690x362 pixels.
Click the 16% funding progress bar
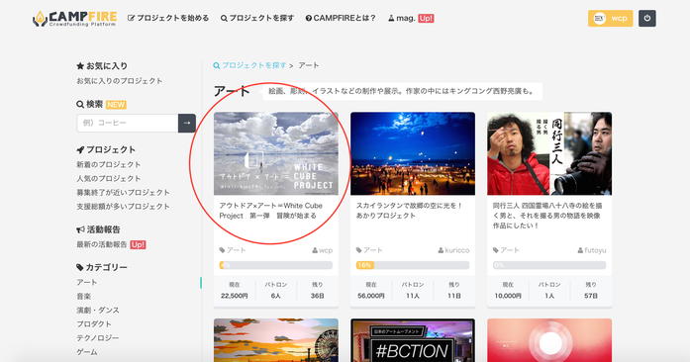pos(413,265)
